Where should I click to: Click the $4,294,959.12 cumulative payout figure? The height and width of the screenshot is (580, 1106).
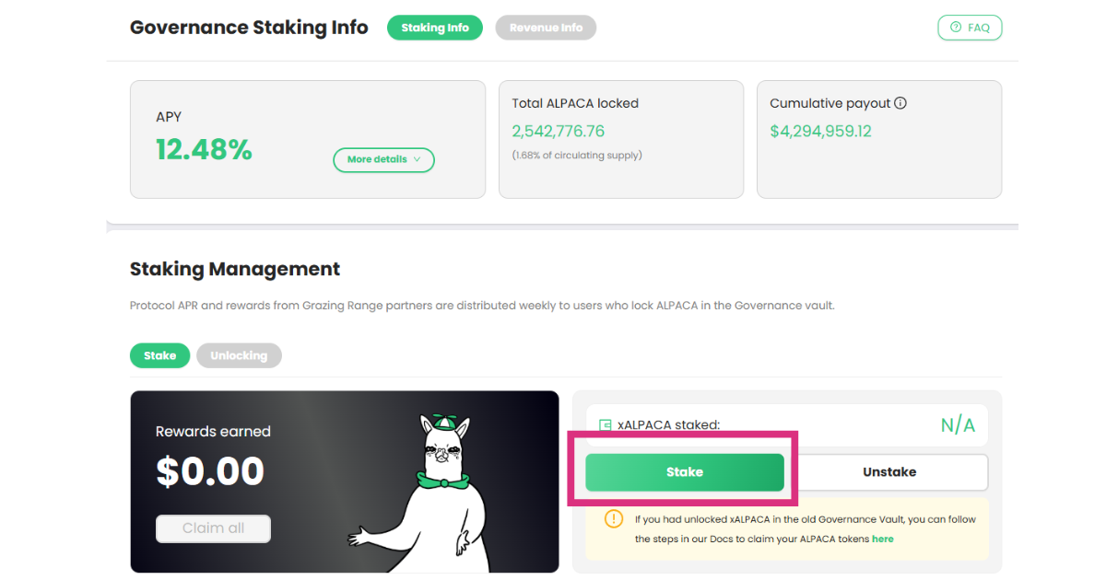point(820,131)
